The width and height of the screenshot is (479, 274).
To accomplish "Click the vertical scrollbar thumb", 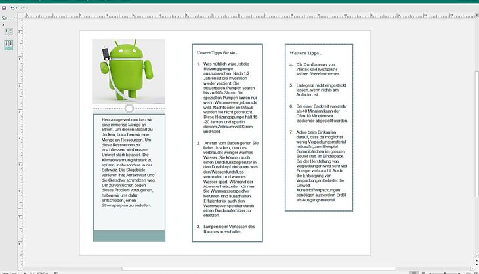I will 476,134.
